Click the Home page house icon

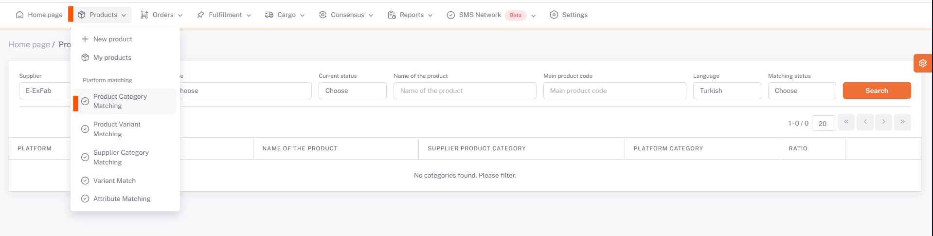point(19,15)
